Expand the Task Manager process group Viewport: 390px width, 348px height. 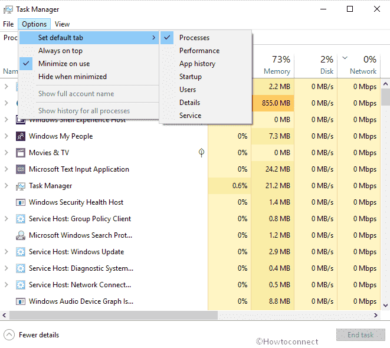pyautogui.click(x=6, y=186)
